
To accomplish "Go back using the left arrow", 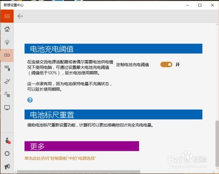I will click(20, 16).
